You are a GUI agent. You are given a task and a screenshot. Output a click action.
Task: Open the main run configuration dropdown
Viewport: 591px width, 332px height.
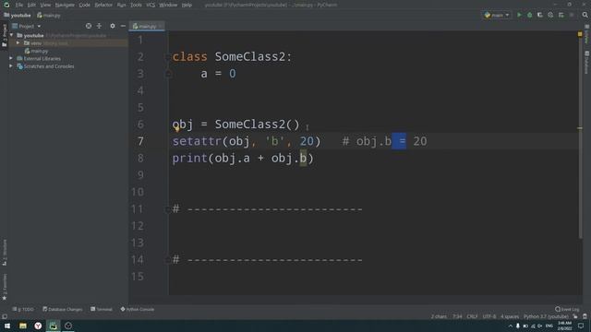pos(497,15)
